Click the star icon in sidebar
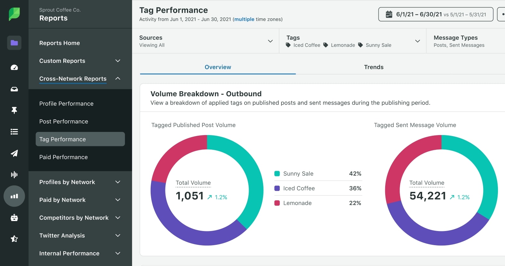Screen dimensions: 505x266 tap(14, 239)
